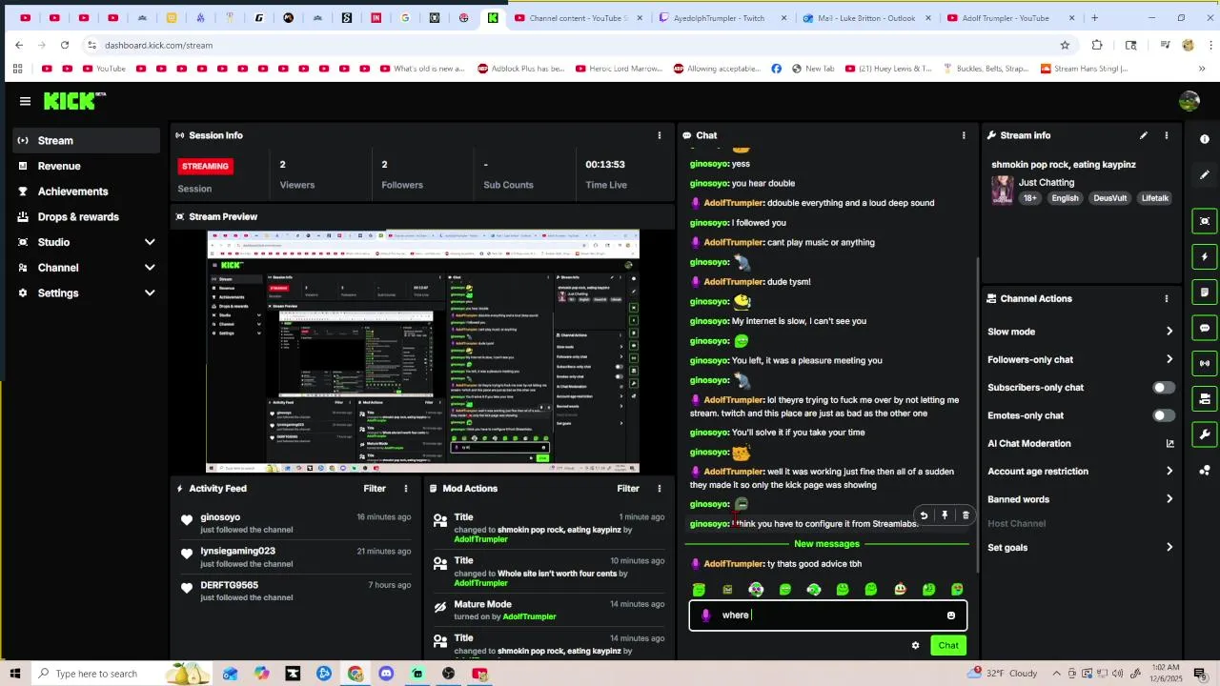
Task: Open Stream info panel three-dot menu
Action: (x=1166, y=135)
